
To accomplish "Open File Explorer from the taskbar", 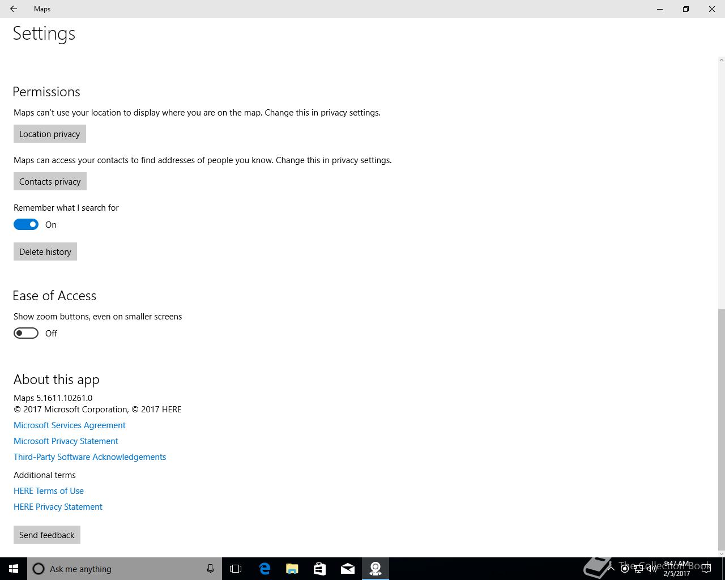I will [x=292, y=569].
